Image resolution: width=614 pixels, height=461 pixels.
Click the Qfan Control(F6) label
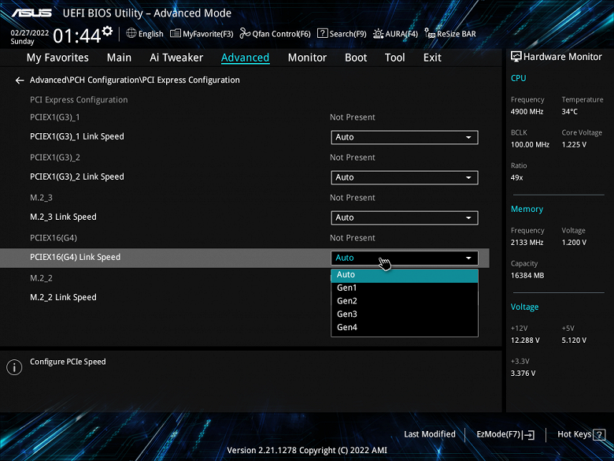coord(281,34)
